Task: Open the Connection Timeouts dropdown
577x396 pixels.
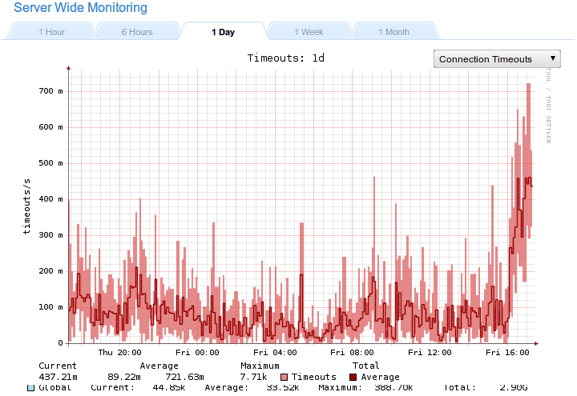Action: 497,58
